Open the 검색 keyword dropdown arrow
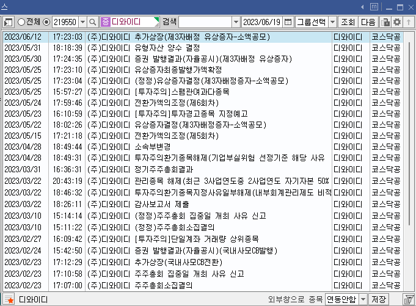 tap(236, 22)
